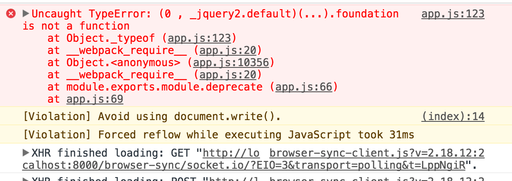Select the "Forced reflow while executing JavaScript" message
This screenshot has height=181, width=512.
(219, 134)
